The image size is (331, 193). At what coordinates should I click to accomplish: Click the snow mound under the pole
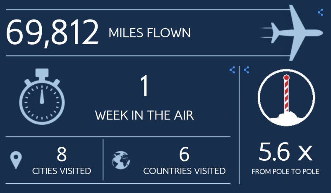coord(286,119)
